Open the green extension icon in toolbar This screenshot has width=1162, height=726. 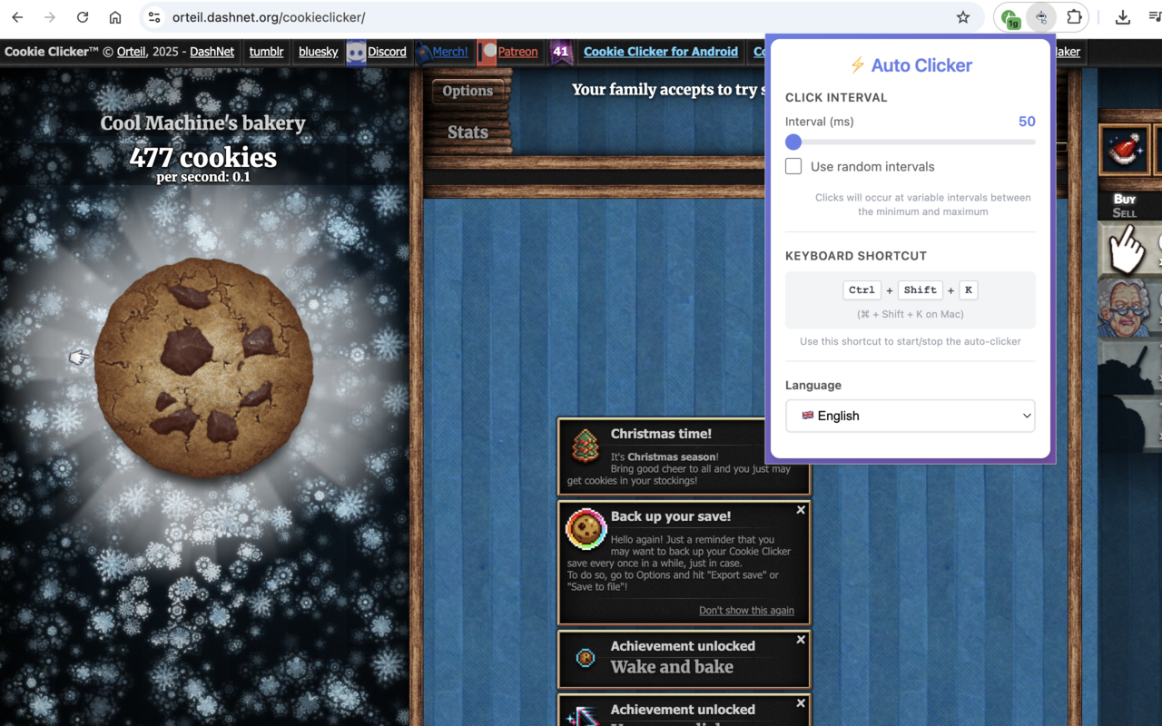(x=1009, y=18)
